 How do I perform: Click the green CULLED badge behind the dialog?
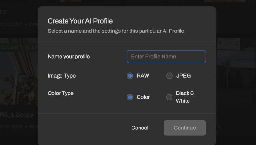click(x=10, y=48)
